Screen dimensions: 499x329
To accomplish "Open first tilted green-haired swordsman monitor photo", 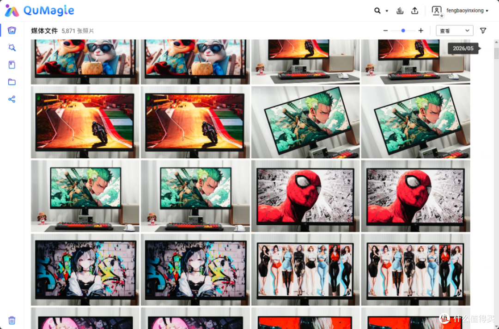I will 305,122.
